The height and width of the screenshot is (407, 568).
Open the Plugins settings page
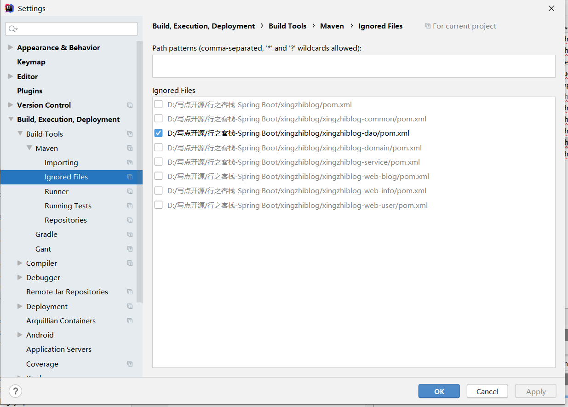(x=30, y=91)
